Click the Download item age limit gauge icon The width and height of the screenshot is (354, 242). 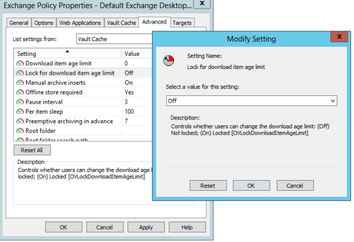click(x=19, y=63)
